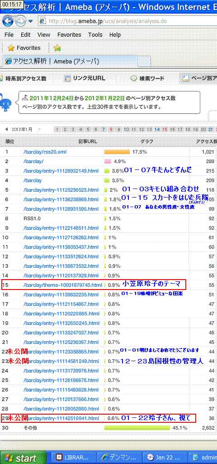Screen dimensions: 217x464
Task: Open the /barclay/ link in row 2
Action: tap(33, 161)
